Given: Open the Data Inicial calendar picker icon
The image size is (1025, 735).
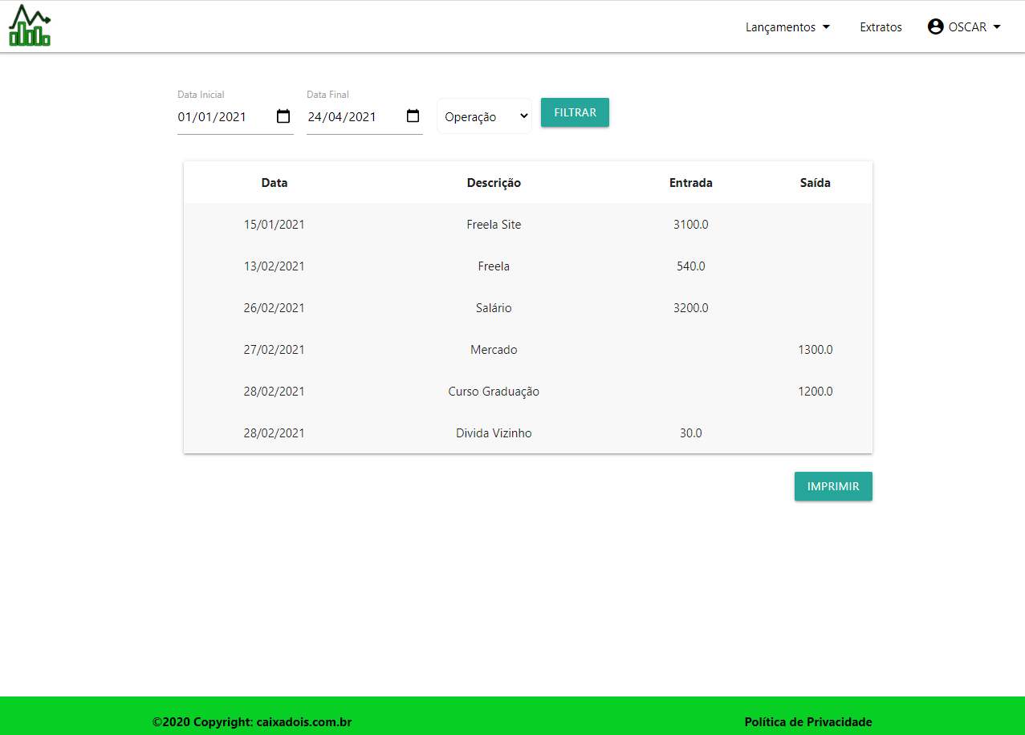Looking at the screenshot, I should [x=283, y=116].
